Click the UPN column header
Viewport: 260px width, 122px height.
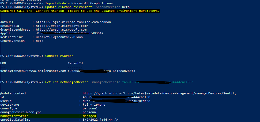(3, 63)
